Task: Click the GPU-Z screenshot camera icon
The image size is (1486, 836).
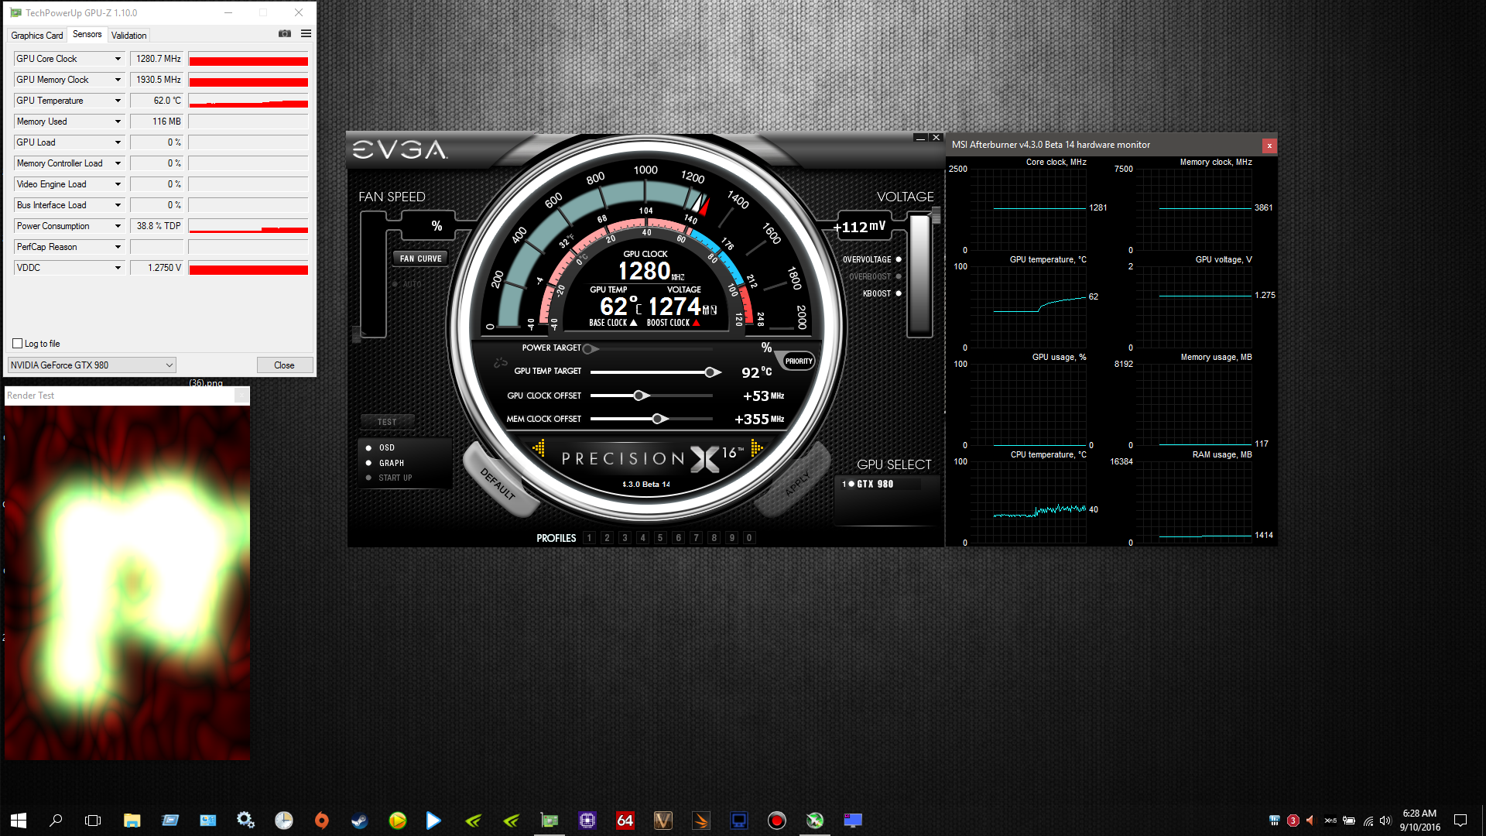Action: [x=285, y=33]
